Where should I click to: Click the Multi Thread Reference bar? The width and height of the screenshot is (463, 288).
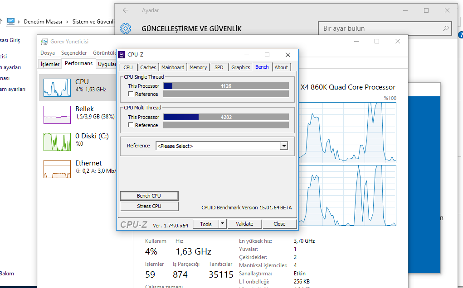pyautogui.click(x=226, y=125)
